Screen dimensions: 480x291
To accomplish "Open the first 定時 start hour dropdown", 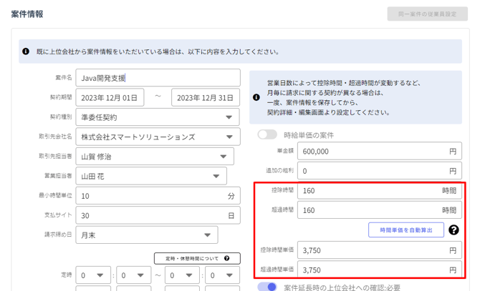I will pos(93,275).
